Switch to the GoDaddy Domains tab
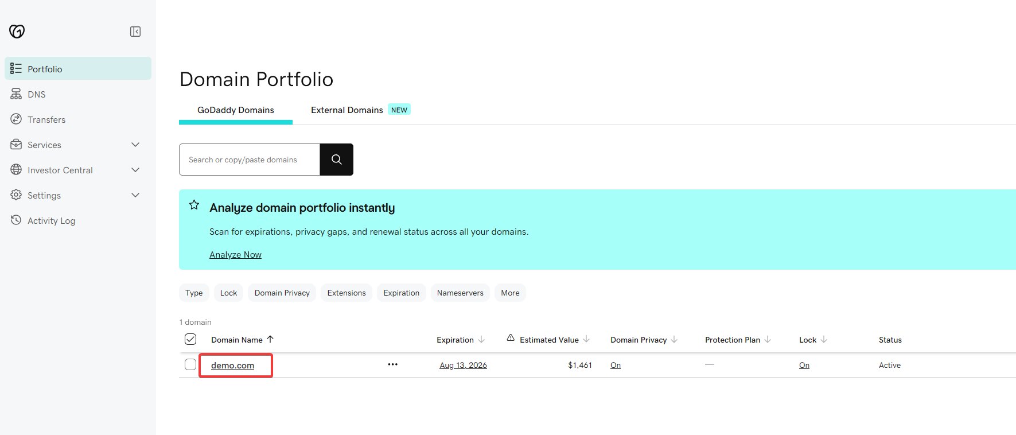Image resolution: width=1016 pixels, height=435 pixels. (236, 110)
